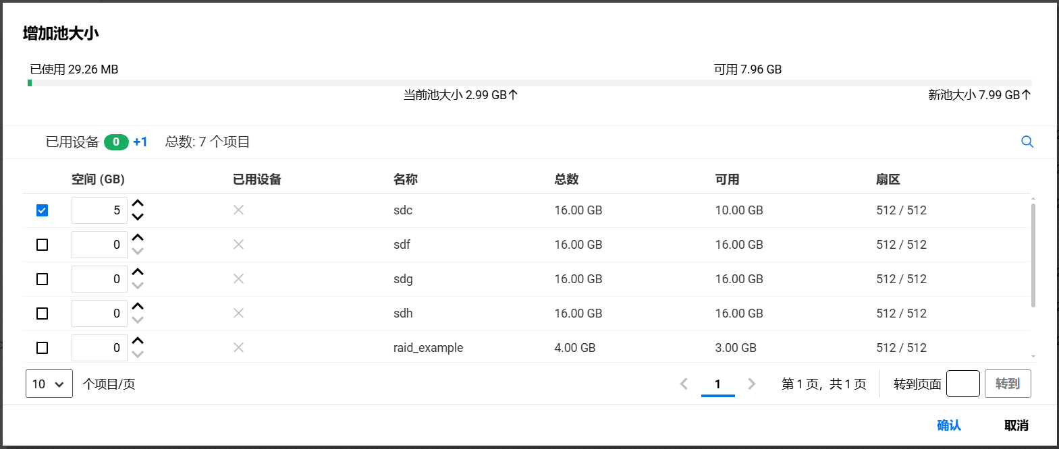Increase sdc space with up arrow
The height and width of the screenshot is (449, 1059).
click(138, 203)
